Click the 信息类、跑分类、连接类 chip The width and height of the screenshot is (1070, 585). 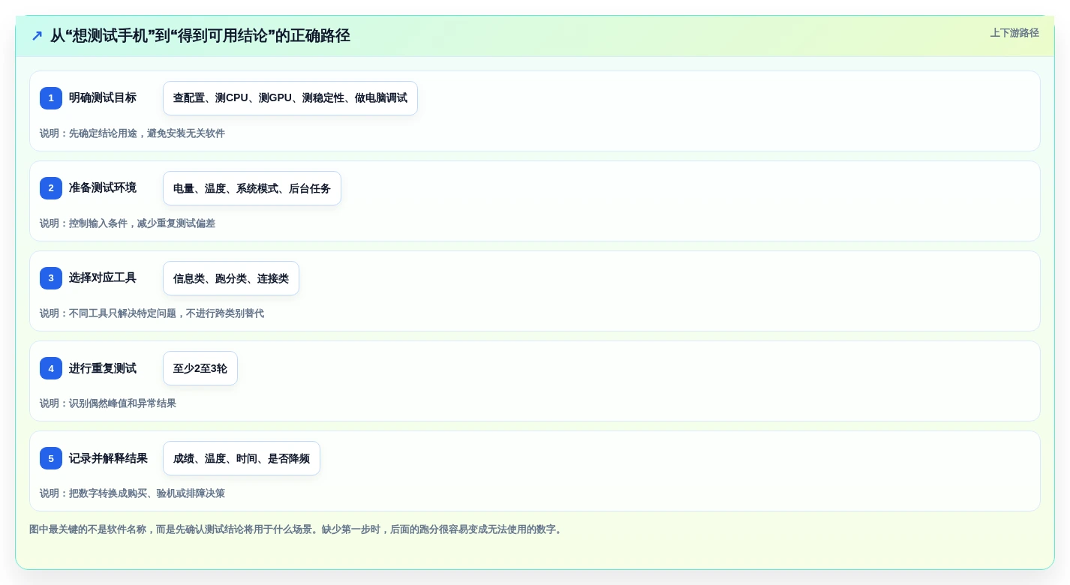231,278
